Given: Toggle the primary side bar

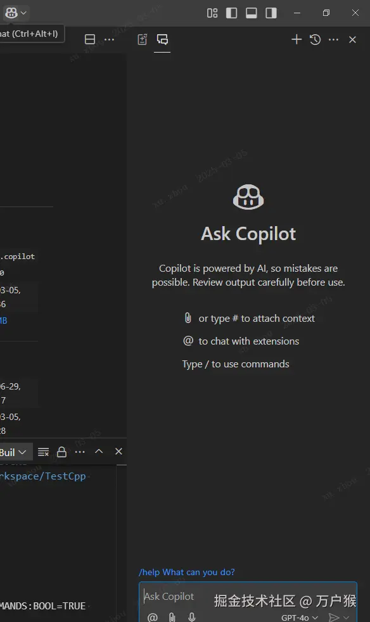Looking at the screenshot, I should [231, 13].
